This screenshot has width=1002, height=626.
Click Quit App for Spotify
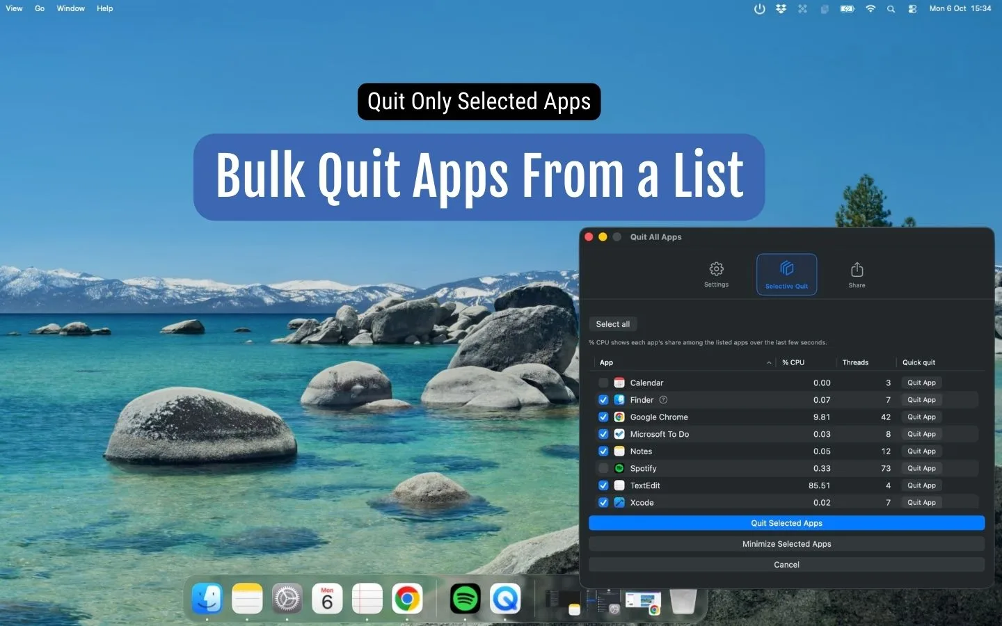[921, 468]
